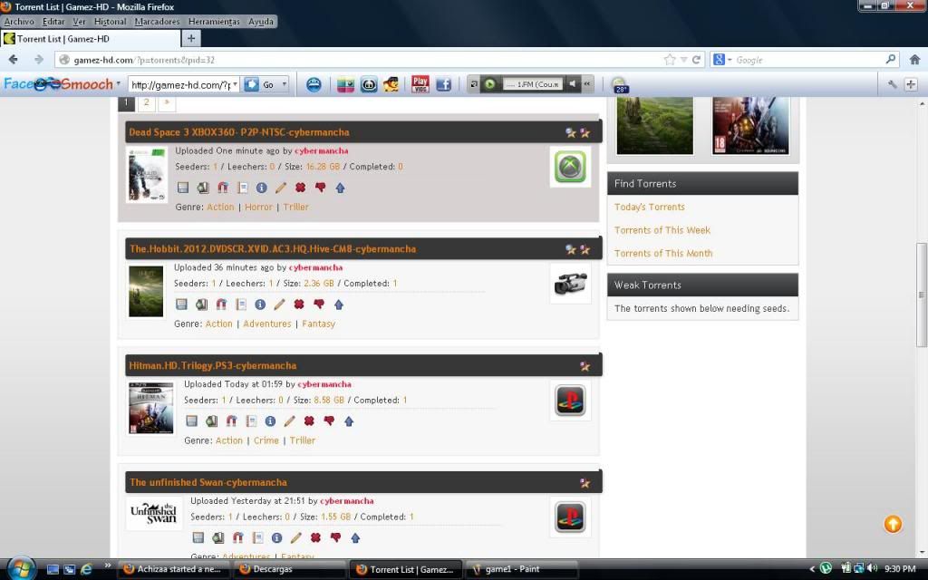Screen dimensions: 928x580
Task: Go to page 2 of torrent list
Action: point(146,102)
